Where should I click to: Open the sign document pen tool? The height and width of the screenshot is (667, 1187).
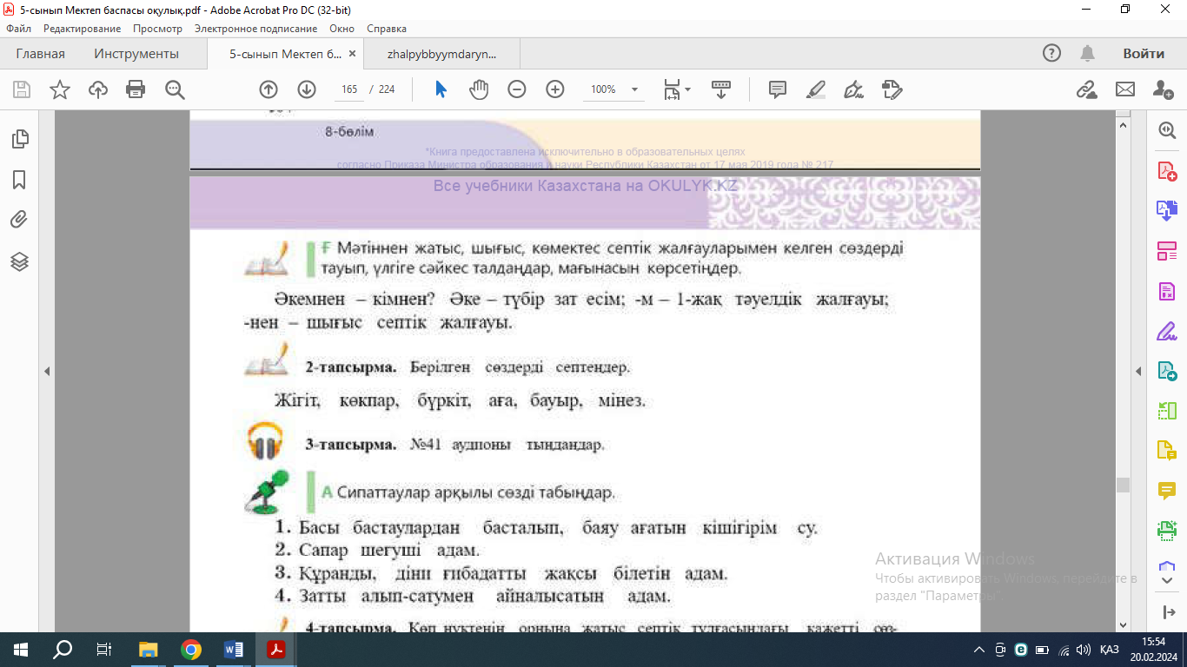pyautogui.click(x=854, y=89)
